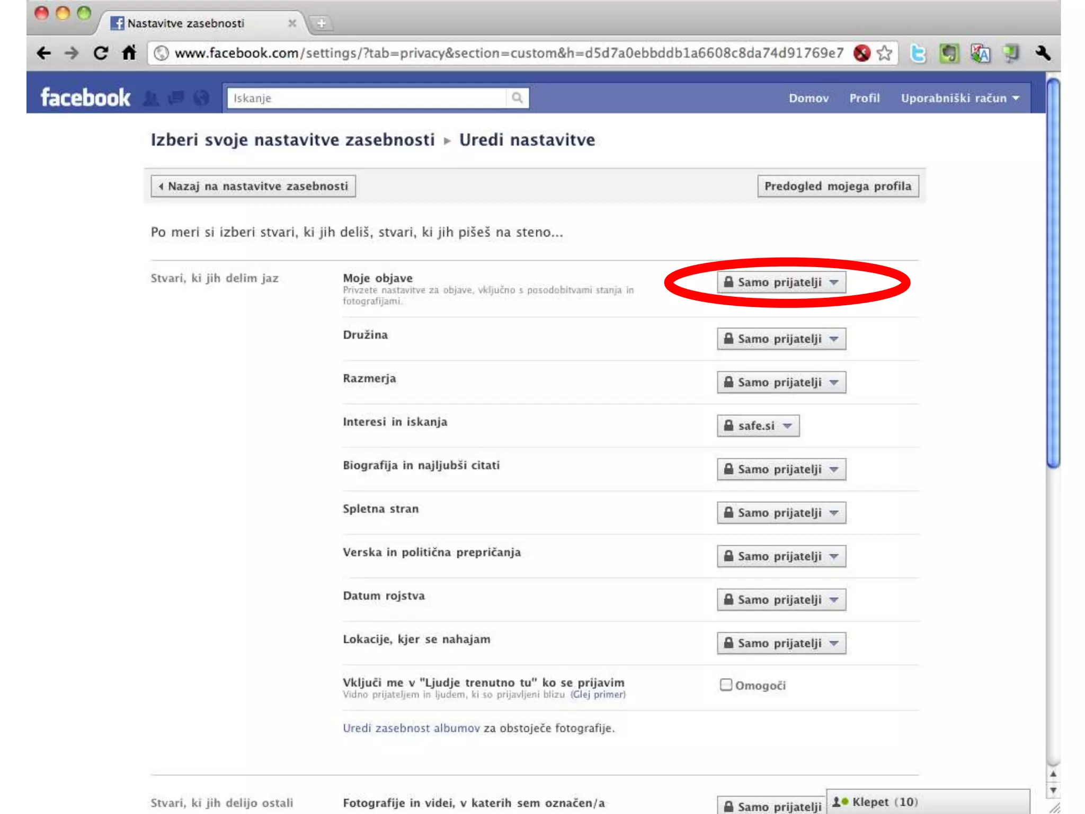Click the Twitter bird extension icon
The image size is (1085, 814).
tap(918, 54)
